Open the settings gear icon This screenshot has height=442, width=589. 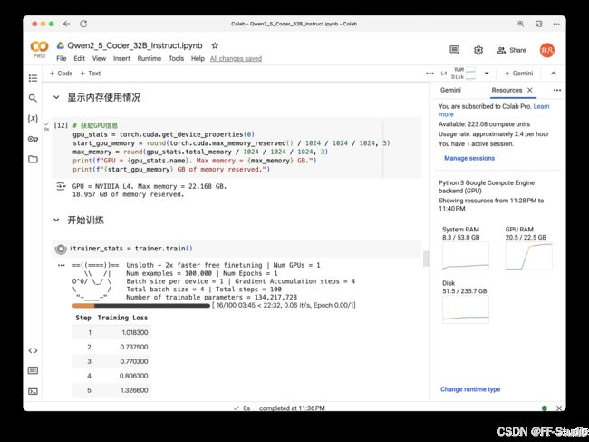point(478,50)
